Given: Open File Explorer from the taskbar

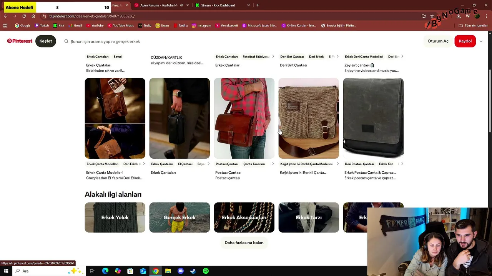Looking at the screenshot, I should pyautogui.click(x=168, y=271).
